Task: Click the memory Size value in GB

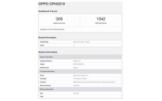Action: (x=76, y=93)
